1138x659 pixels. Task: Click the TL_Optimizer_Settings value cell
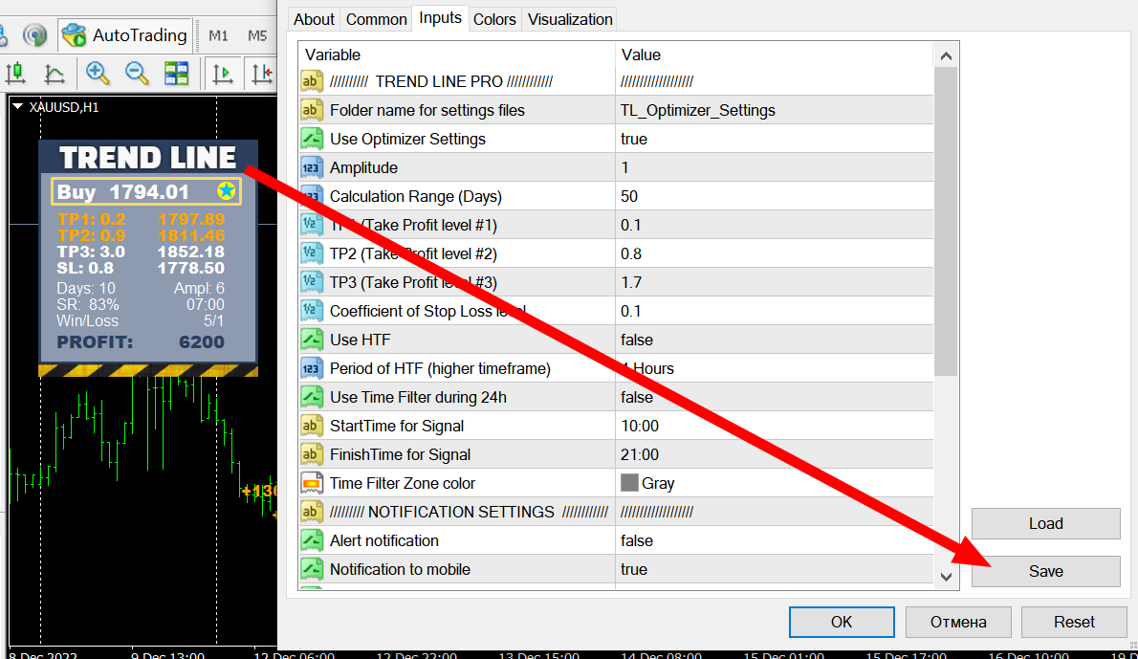(774, 110)
